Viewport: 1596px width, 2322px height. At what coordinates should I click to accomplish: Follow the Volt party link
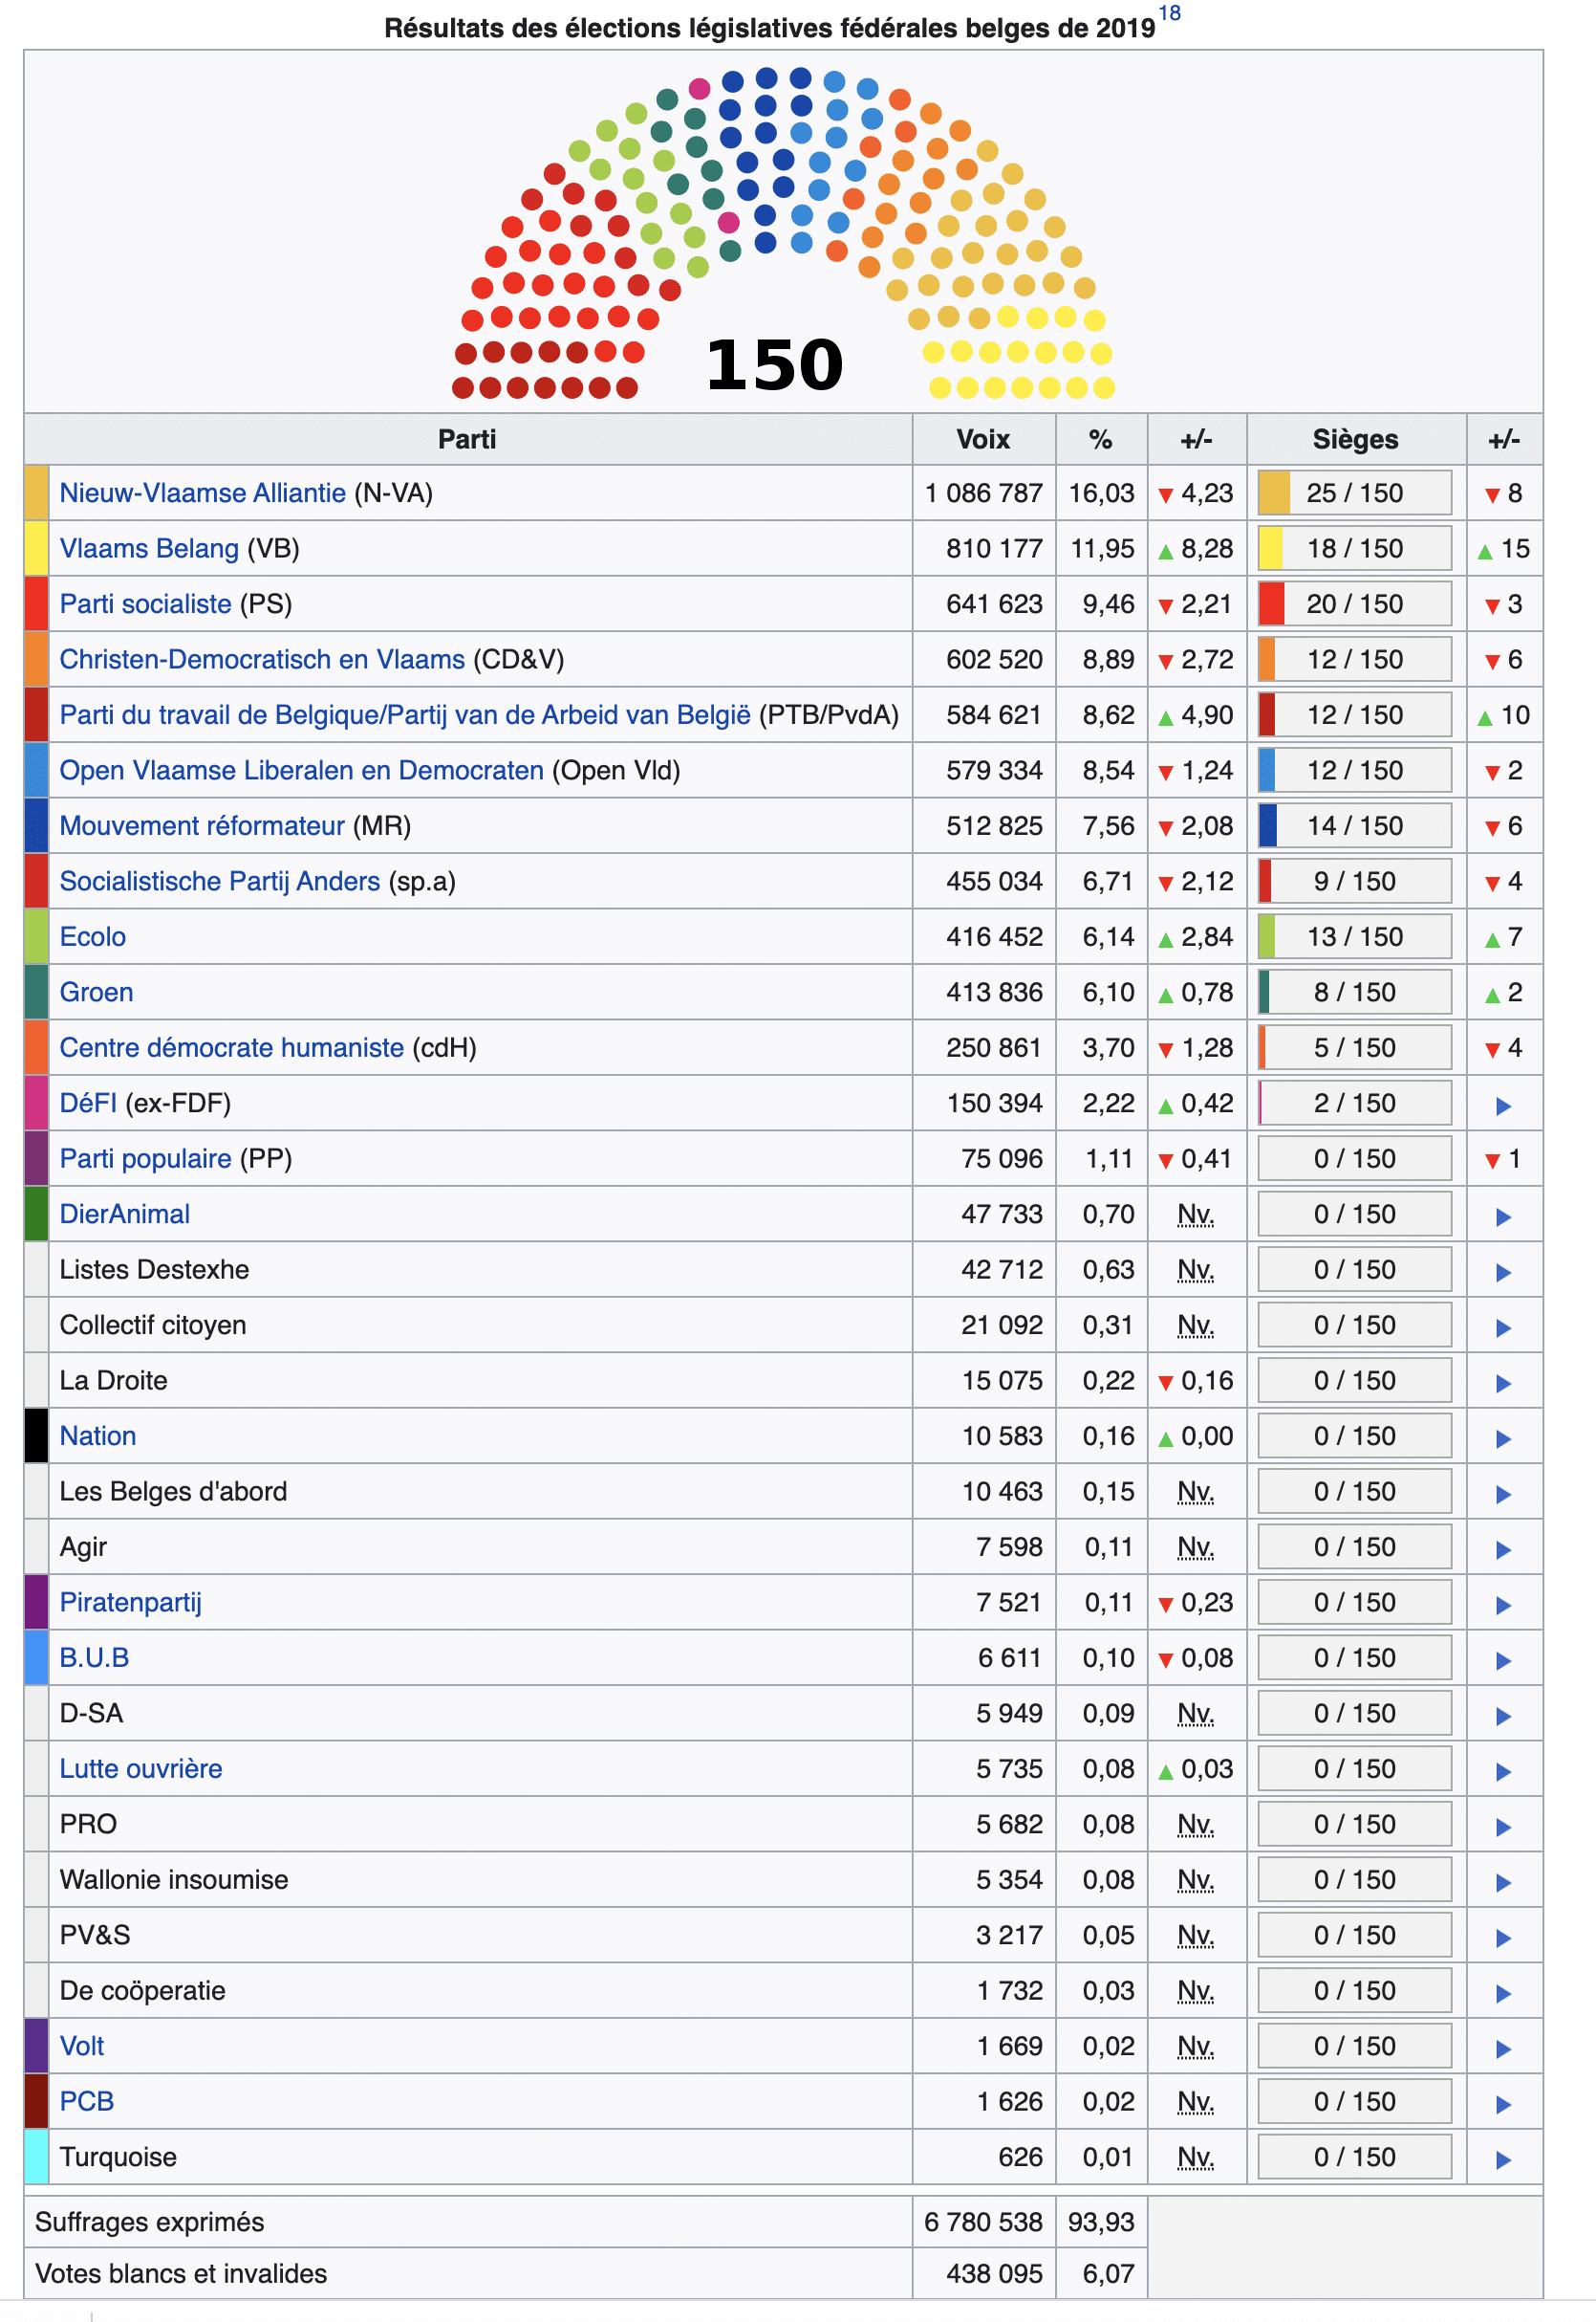click(82, 2046)
